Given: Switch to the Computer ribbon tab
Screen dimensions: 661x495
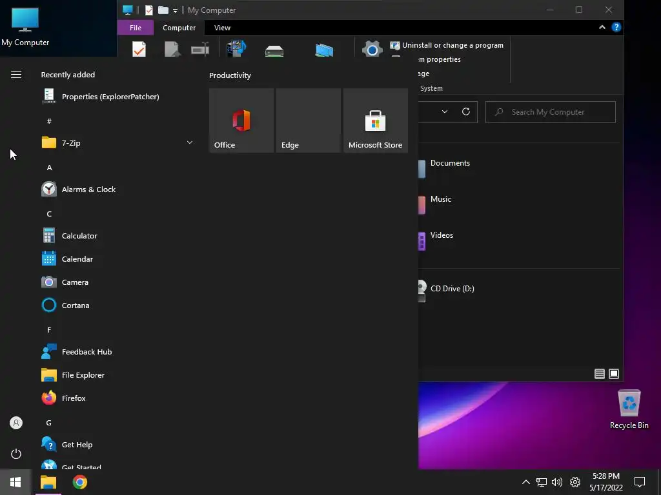Looking at the screenshot, I should point(179,28).
